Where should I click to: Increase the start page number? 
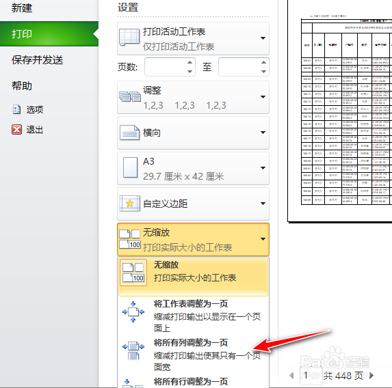click(190, 62)
